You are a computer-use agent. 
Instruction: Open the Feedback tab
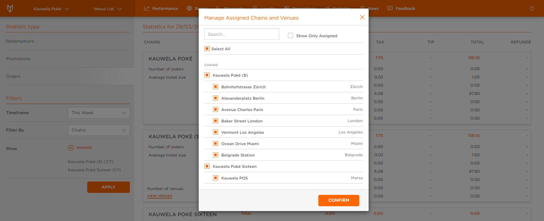pyautogui.click(x=401, y=9)
